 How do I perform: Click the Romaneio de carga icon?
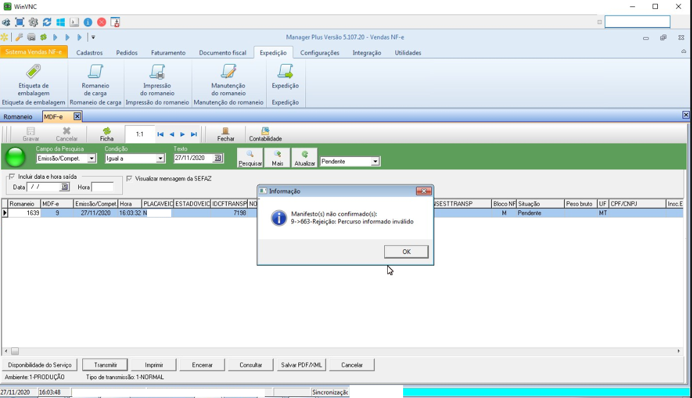point(95,72)
